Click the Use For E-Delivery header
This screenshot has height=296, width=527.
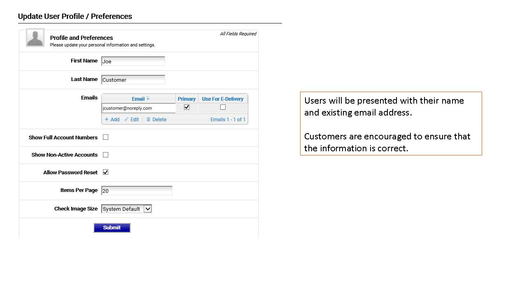[x=223, y=99]
